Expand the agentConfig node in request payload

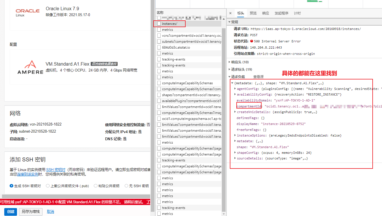click(235, 88)
